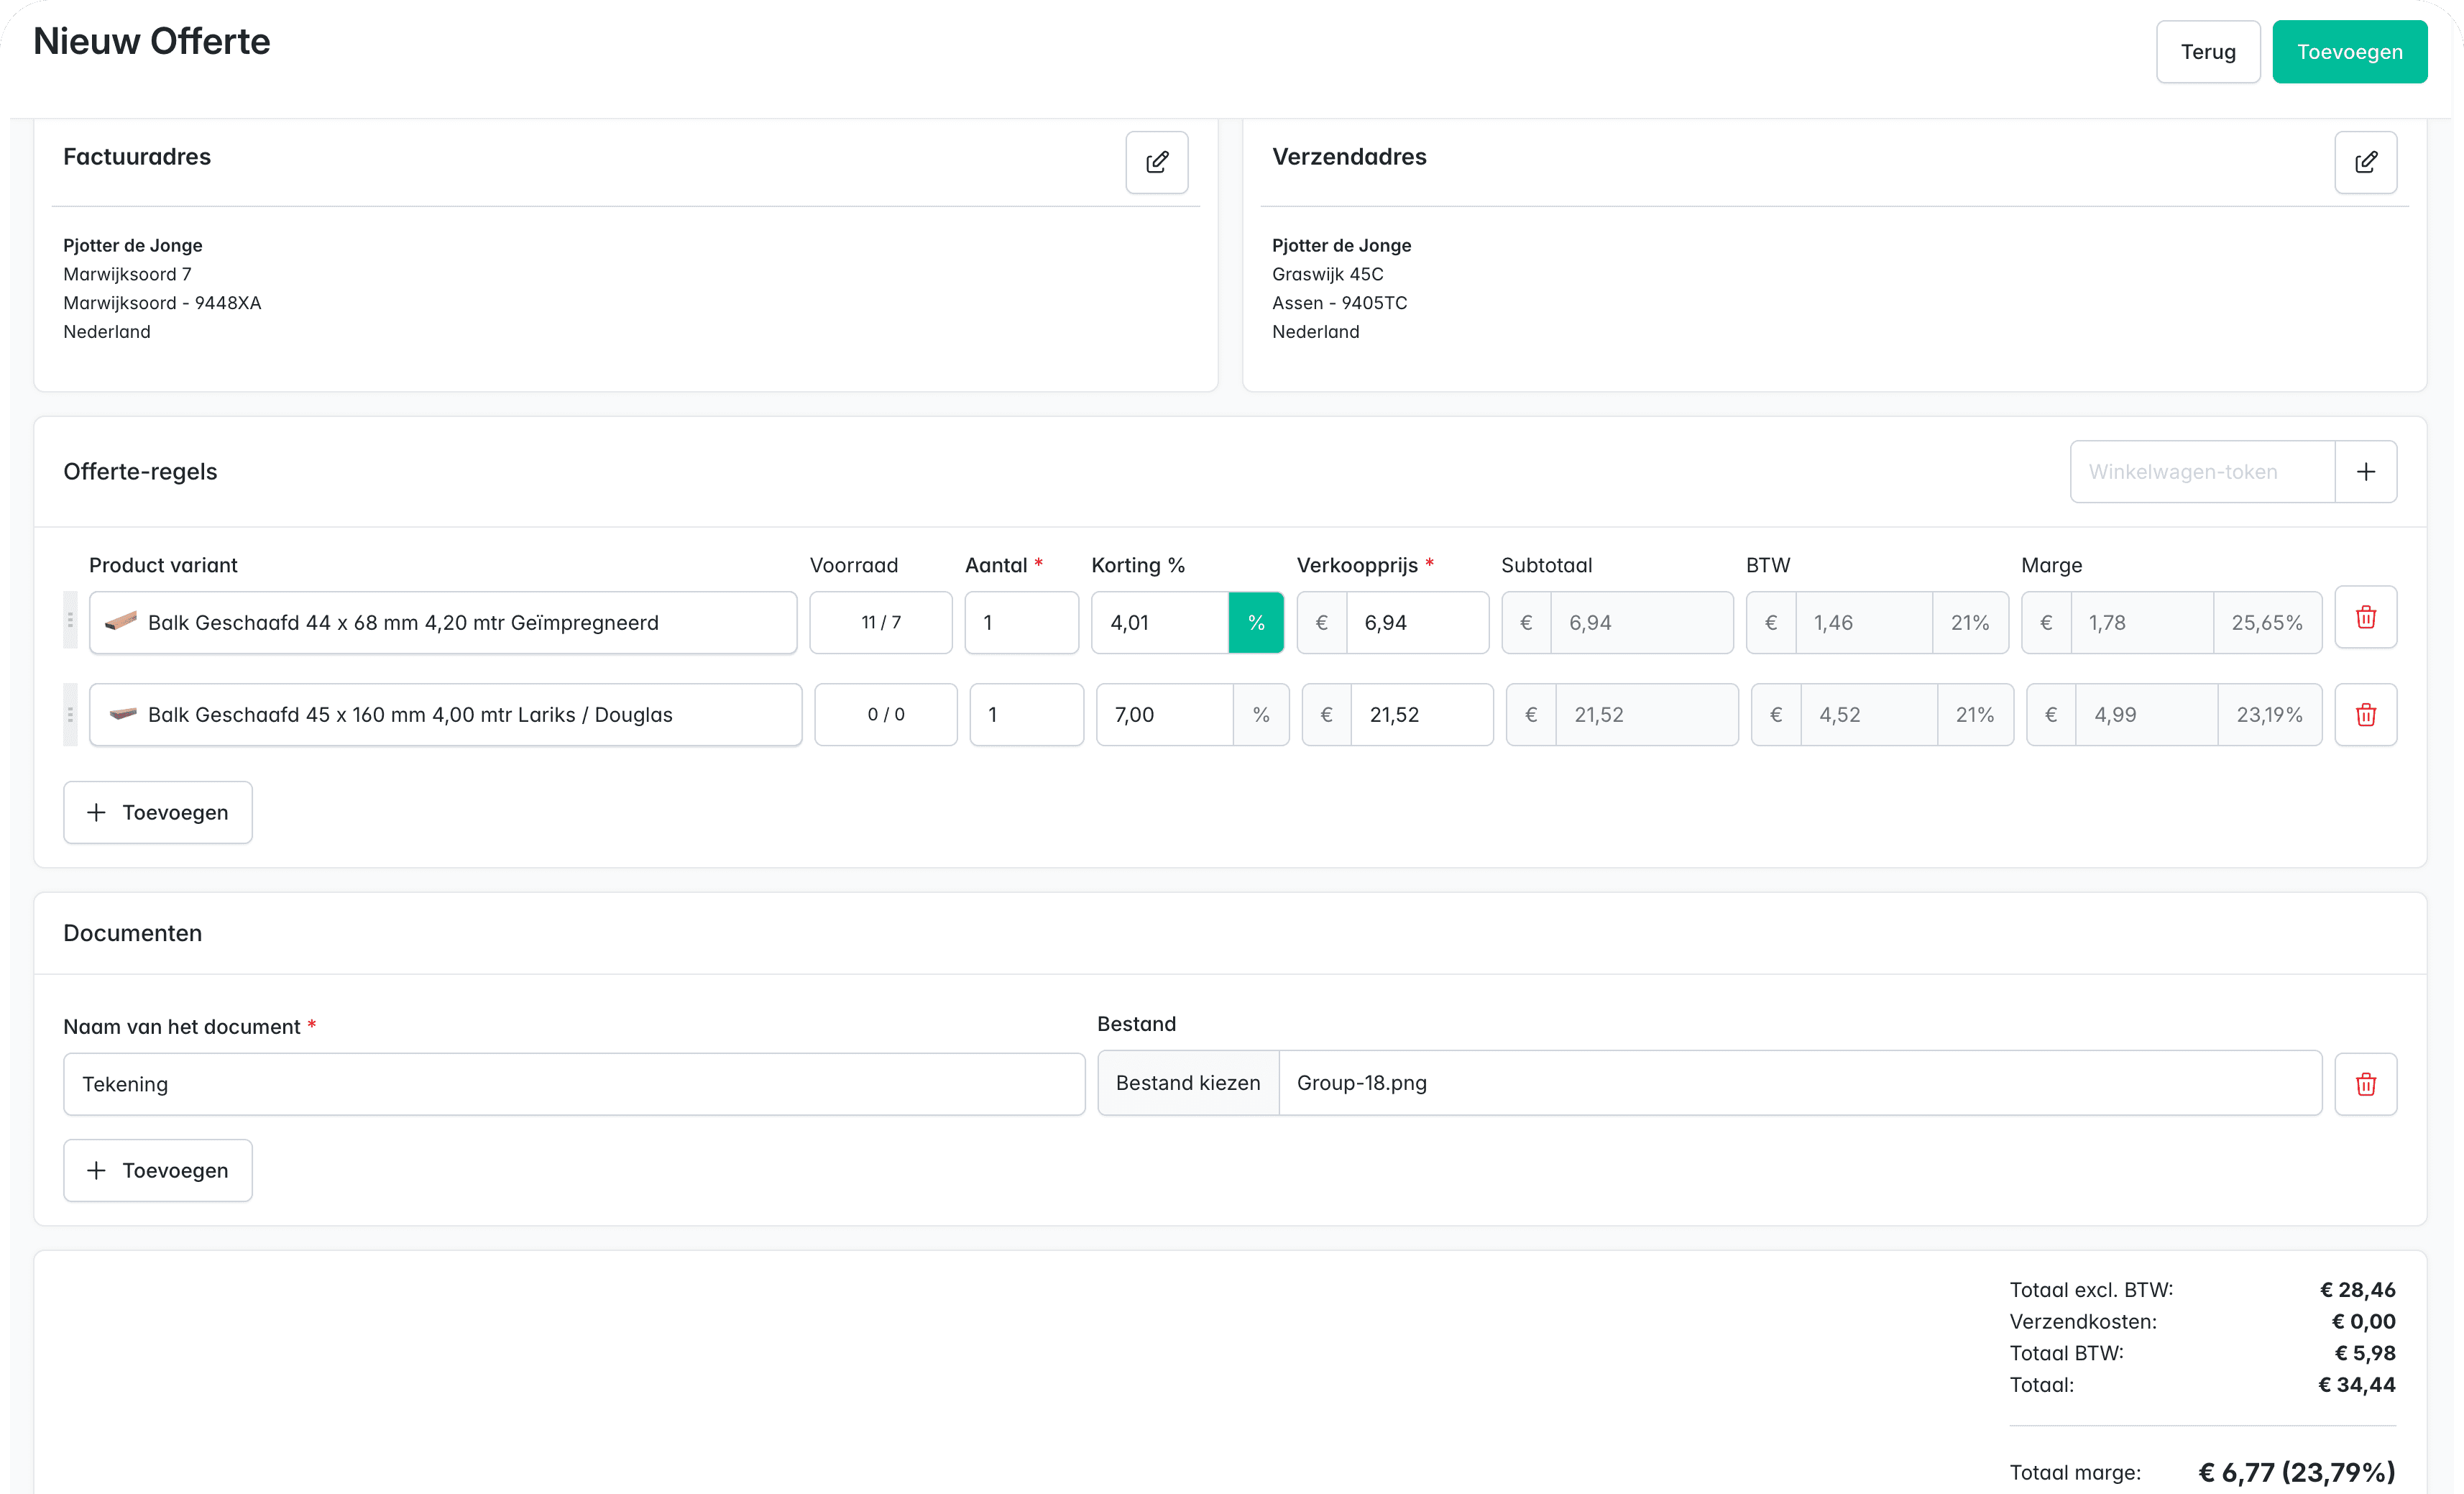Viewport: 2464px width, 1494px height.
Task: Click Marge percentage 25,65%
Action: [x=2267, y=622]
